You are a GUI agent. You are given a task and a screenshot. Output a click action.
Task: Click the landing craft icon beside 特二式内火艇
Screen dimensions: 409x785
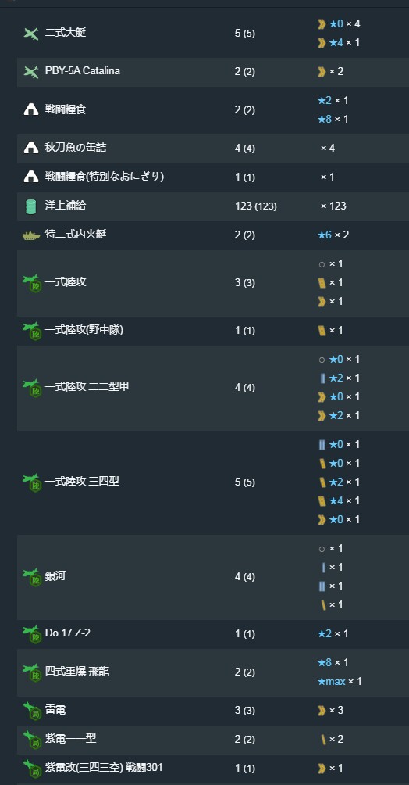point(31,235)
